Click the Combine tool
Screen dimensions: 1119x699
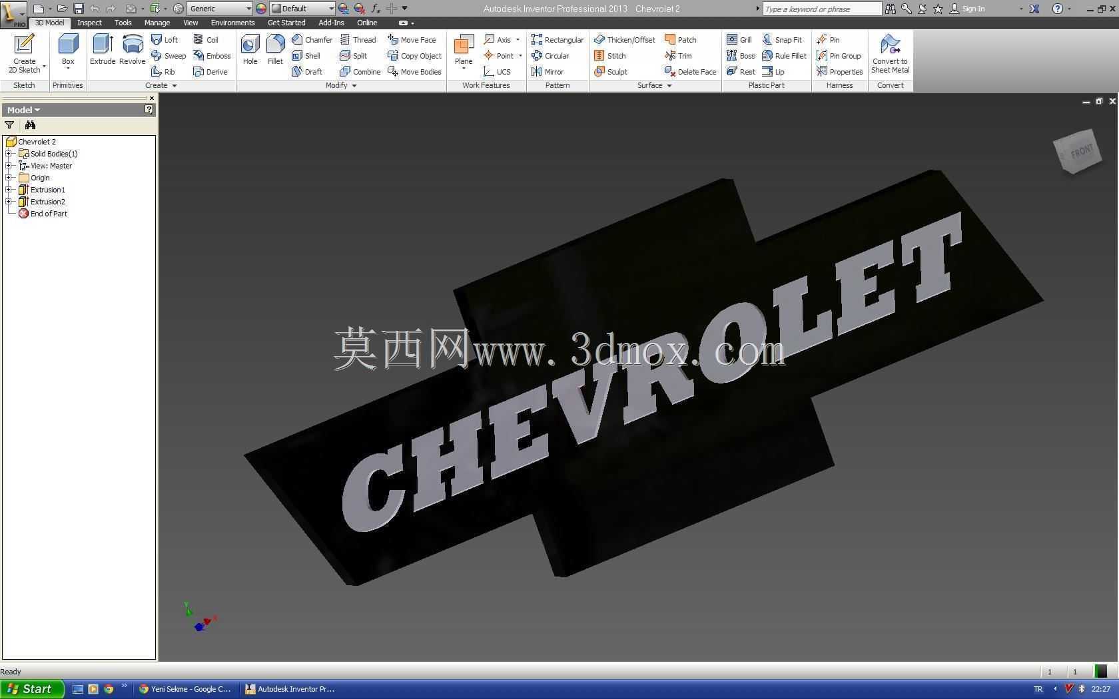coord(360,72)
